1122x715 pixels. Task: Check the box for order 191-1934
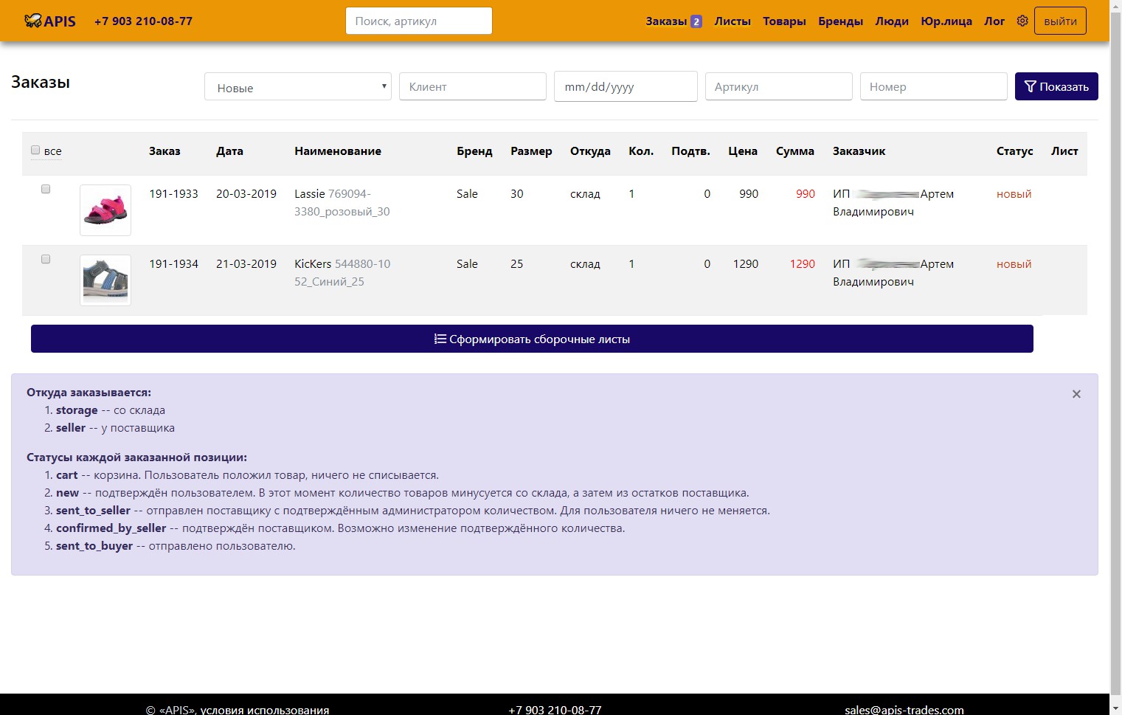pos(46,260)
